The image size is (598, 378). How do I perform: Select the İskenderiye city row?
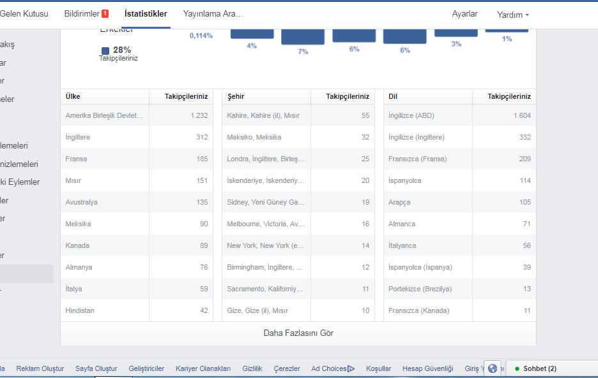point(298,180)
